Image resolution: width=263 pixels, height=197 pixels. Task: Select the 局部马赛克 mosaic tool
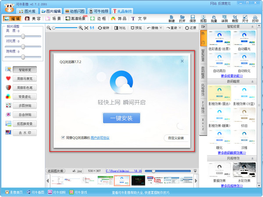point(25,79)
